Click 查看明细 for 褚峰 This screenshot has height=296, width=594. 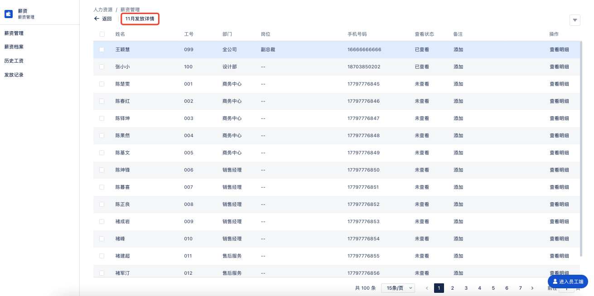[559, 239]
